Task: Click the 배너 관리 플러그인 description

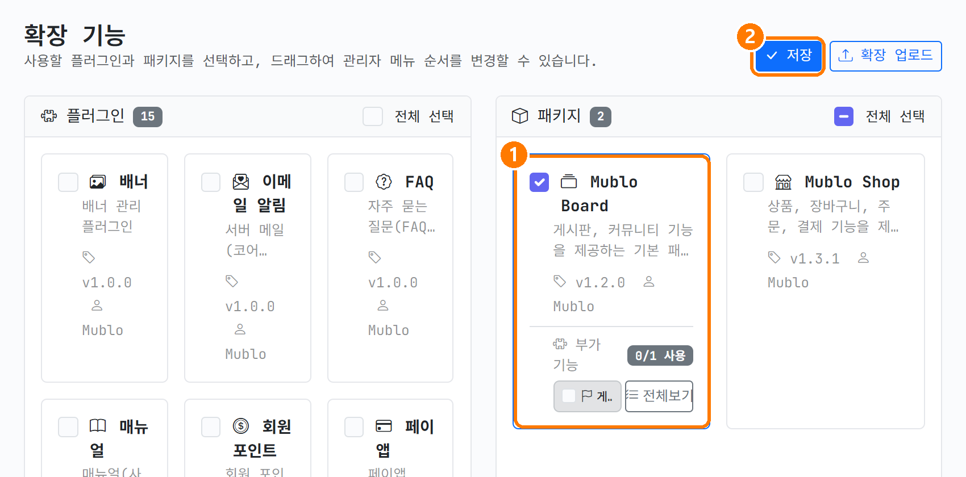Action: coord(111,216)
